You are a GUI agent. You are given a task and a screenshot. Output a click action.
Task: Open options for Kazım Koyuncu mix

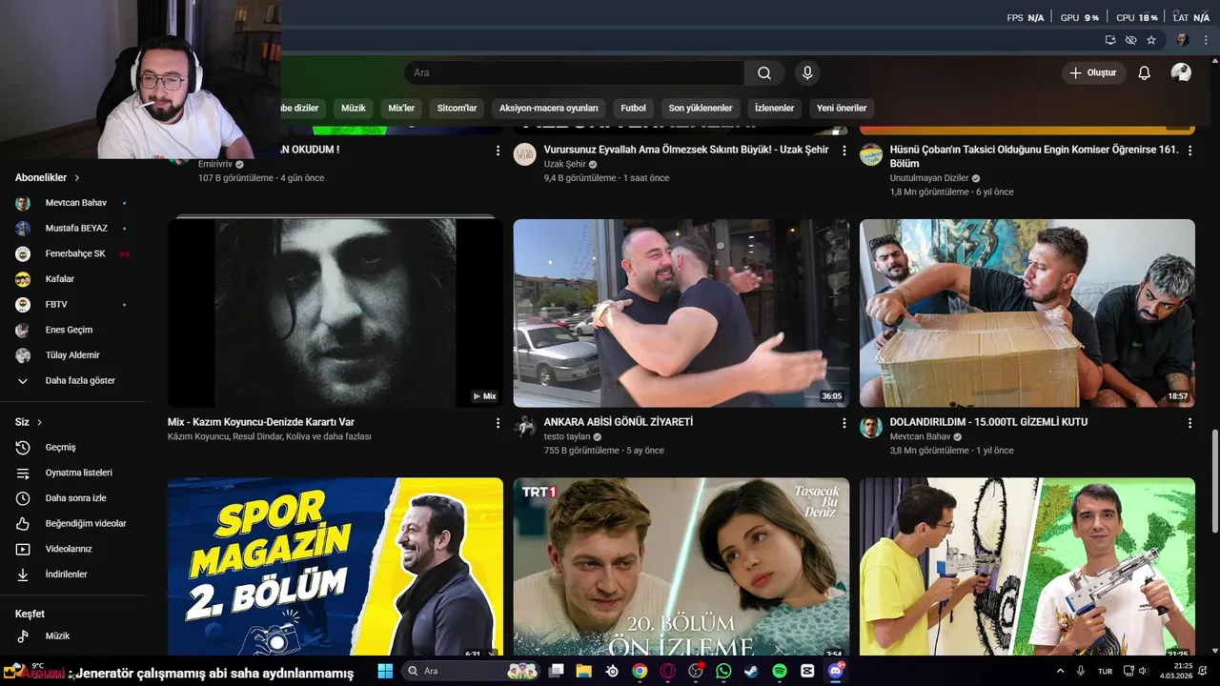(498, 423)
